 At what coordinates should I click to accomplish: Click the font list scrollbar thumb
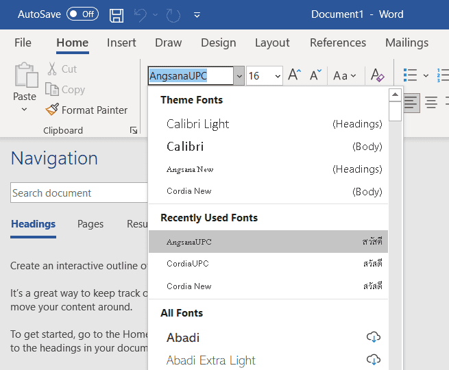395,112
